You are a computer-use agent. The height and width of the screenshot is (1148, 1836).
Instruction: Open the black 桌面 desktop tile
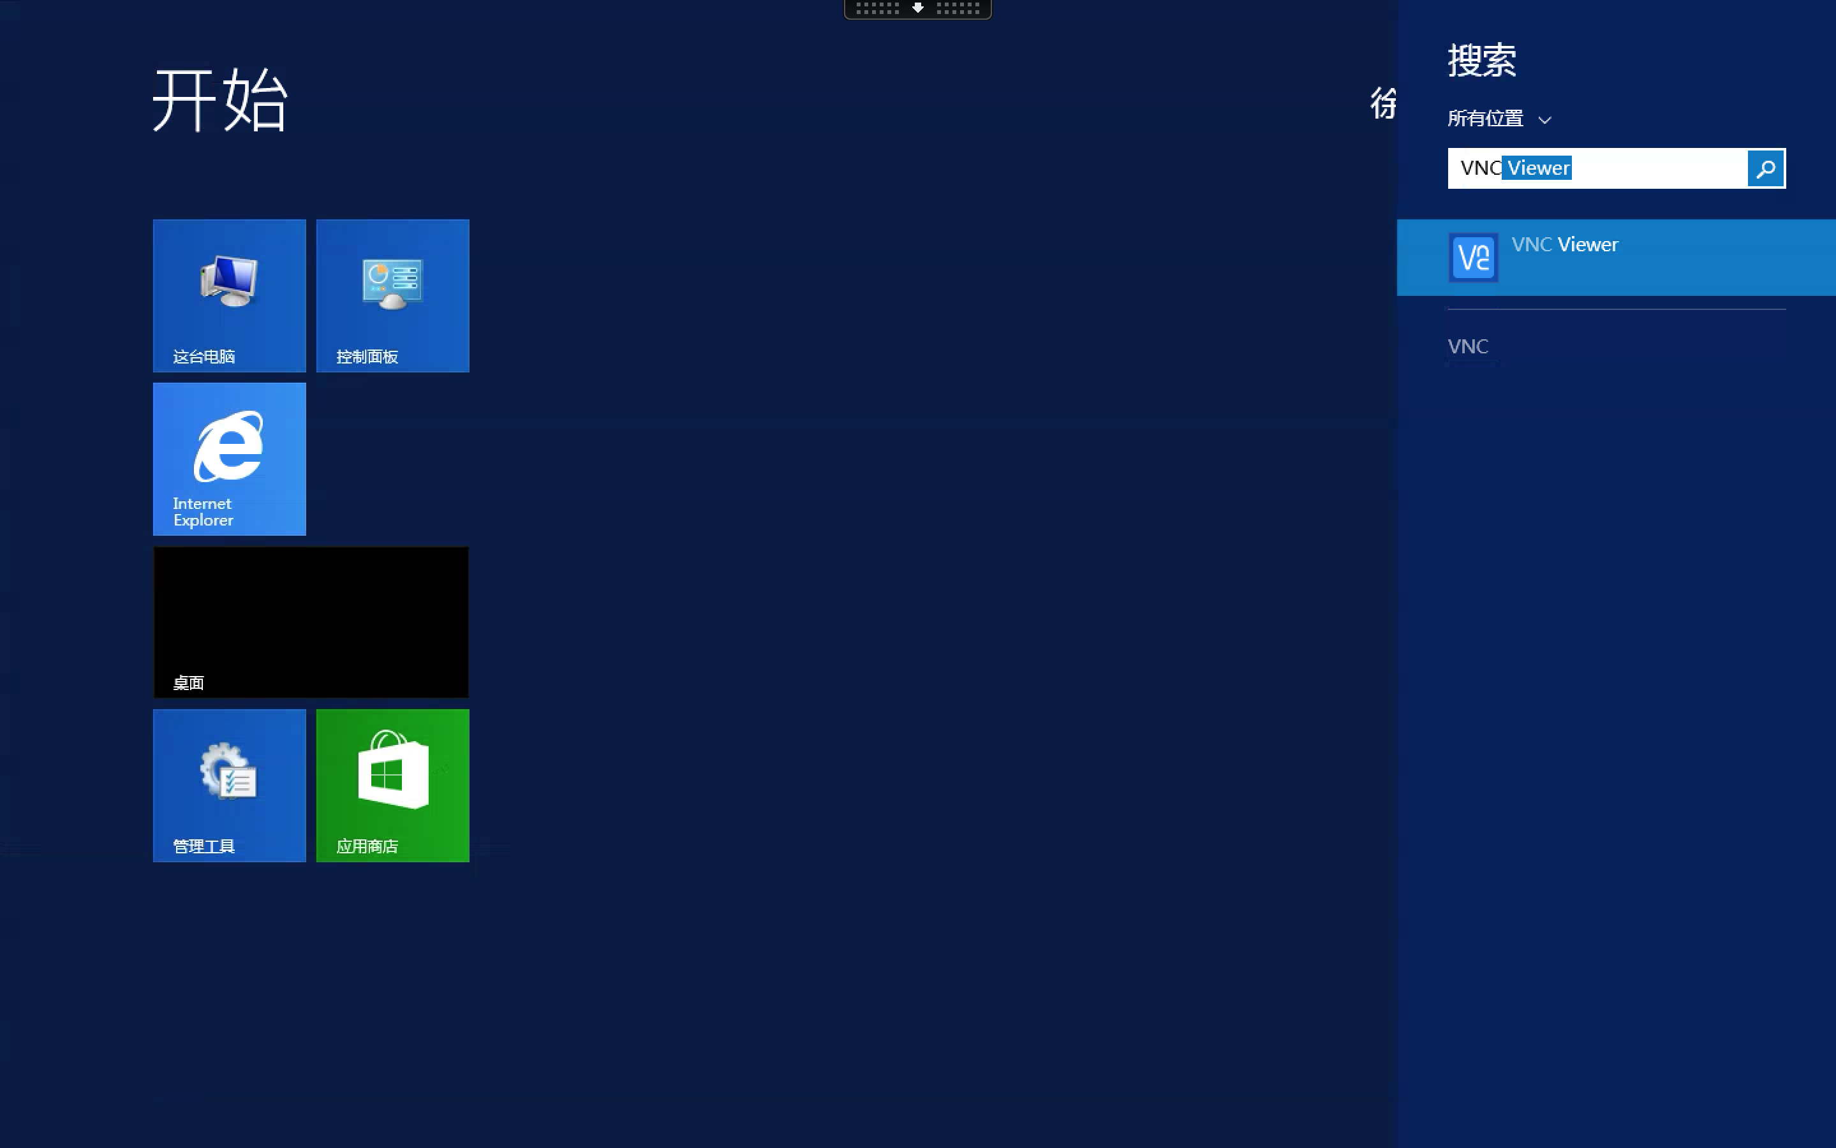tap(311, 622)
